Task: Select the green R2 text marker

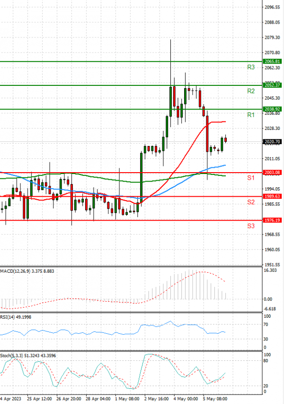Action: pos(251,91)
